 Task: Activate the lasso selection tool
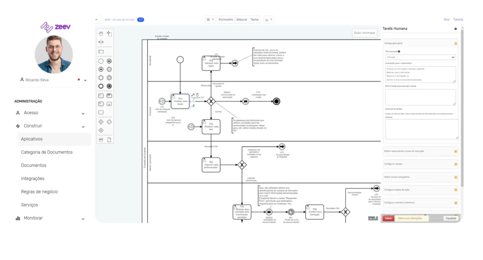[x=109, y=33]
